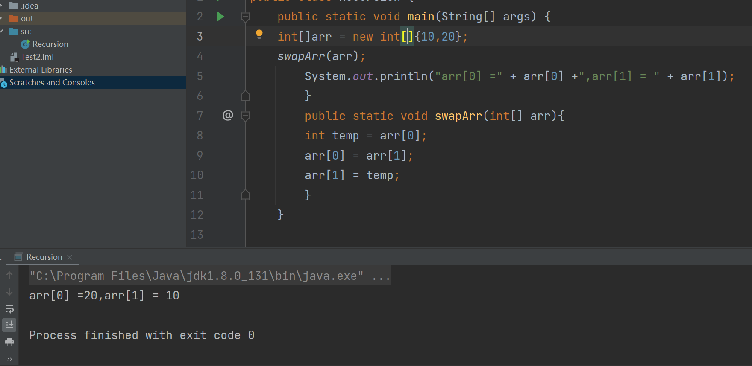The image size is (752, 366).
Task: Expand the .idea folder arrow
Action: 2,6
